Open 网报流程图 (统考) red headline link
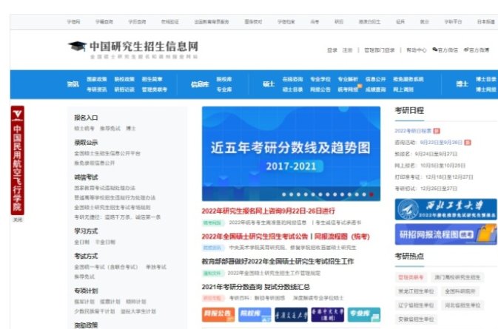The width and height of the screenshot is (498, 329). click(342, 237)
